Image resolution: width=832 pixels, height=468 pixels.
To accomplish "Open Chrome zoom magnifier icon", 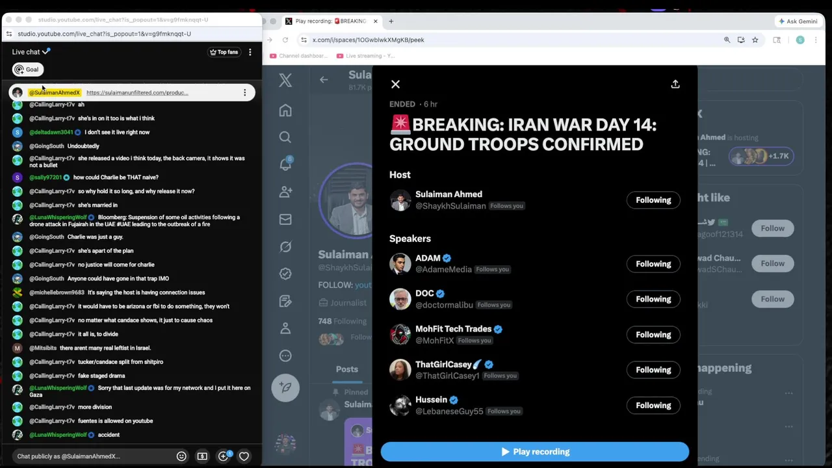I will (727, 40).
